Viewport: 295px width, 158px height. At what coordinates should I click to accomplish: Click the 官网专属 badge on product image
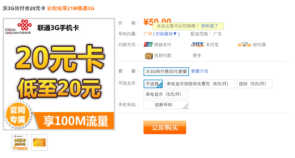tap(18, 115)
